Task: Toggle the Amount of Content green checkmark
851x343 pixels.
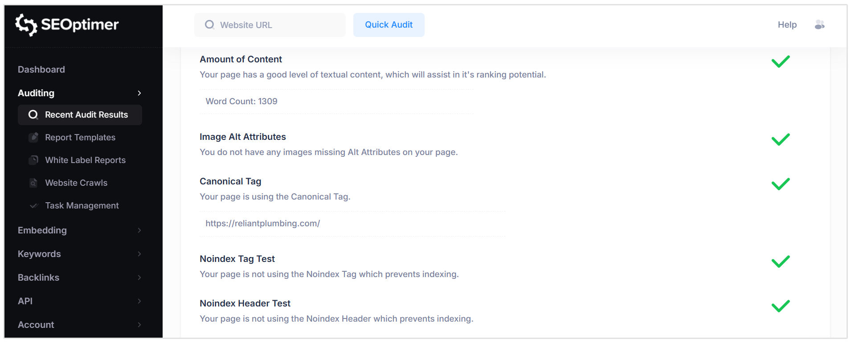Action: [780, 61]
